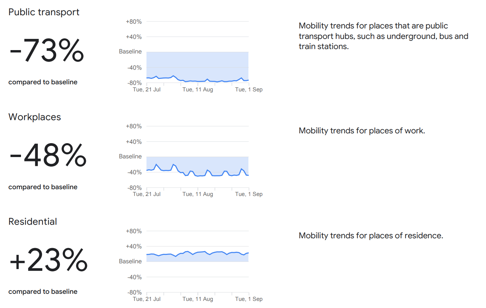The width and height of the screenshot is (486, 308).
Task: Click the +80% axis label on Workplaces chart
Action: pos(134,126)
